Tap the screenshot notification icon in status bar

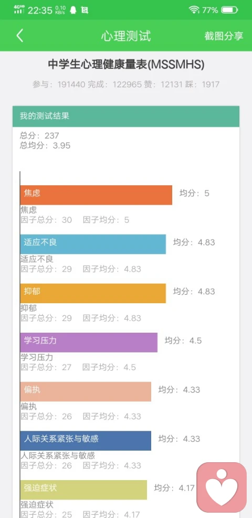pyautogui.click(x=85, y=10)
